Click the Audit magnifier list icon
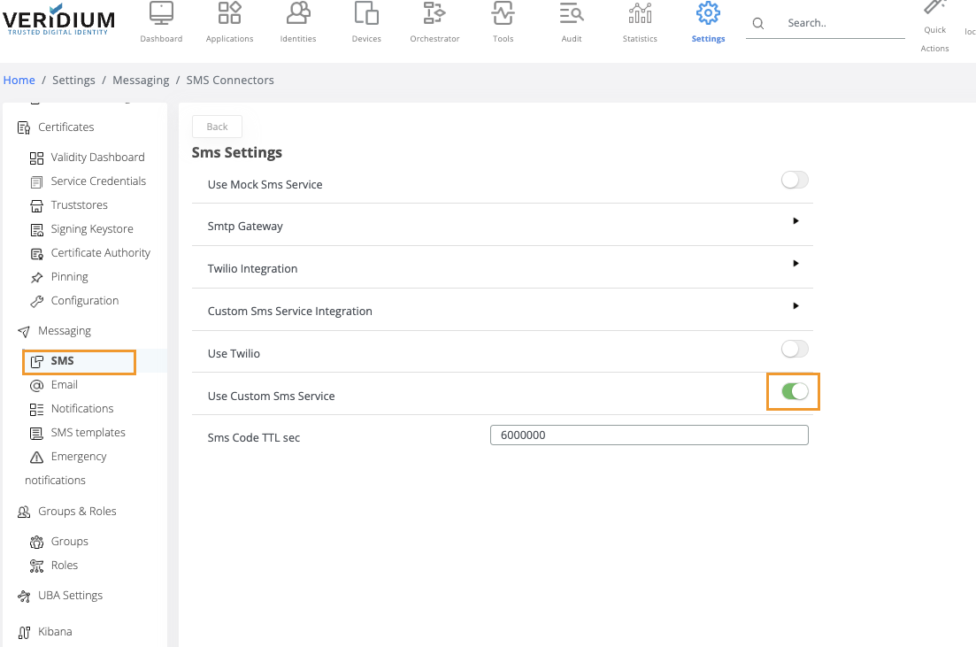Viewport: 976px width, 647px height. pos(572,13)
